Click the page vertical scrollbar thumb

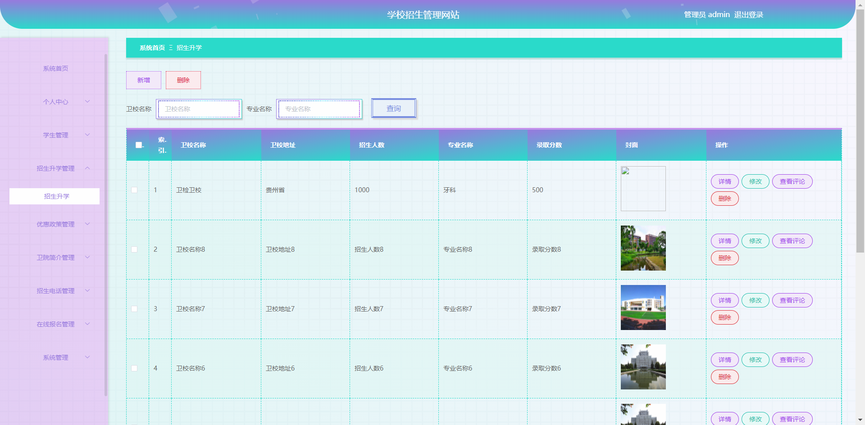(860, 131)
